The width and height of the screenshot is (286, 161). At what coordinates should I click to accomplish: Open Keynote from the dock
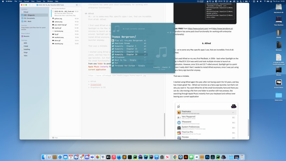(x=157, y=157)
